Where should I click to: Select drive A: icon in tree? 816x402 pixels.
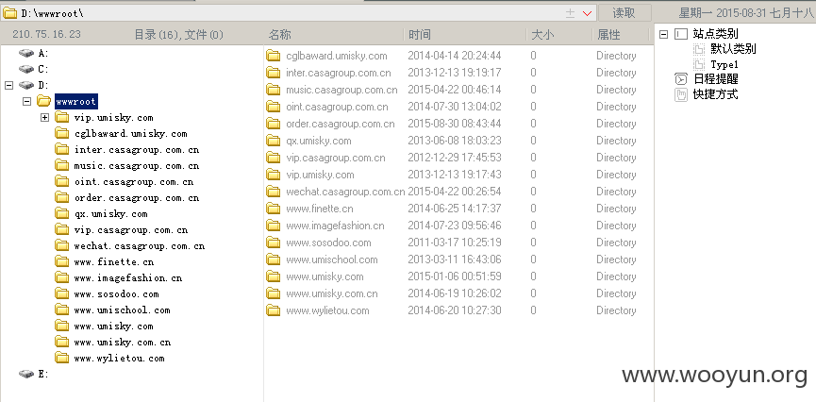point(26,53)
